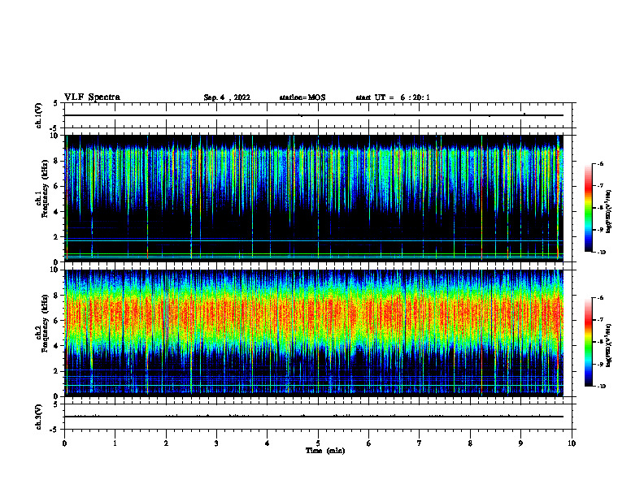Click the "-9" tick on ch.2 color bar
This screenshot has height=497, width=644.
(x=600, y=364)
